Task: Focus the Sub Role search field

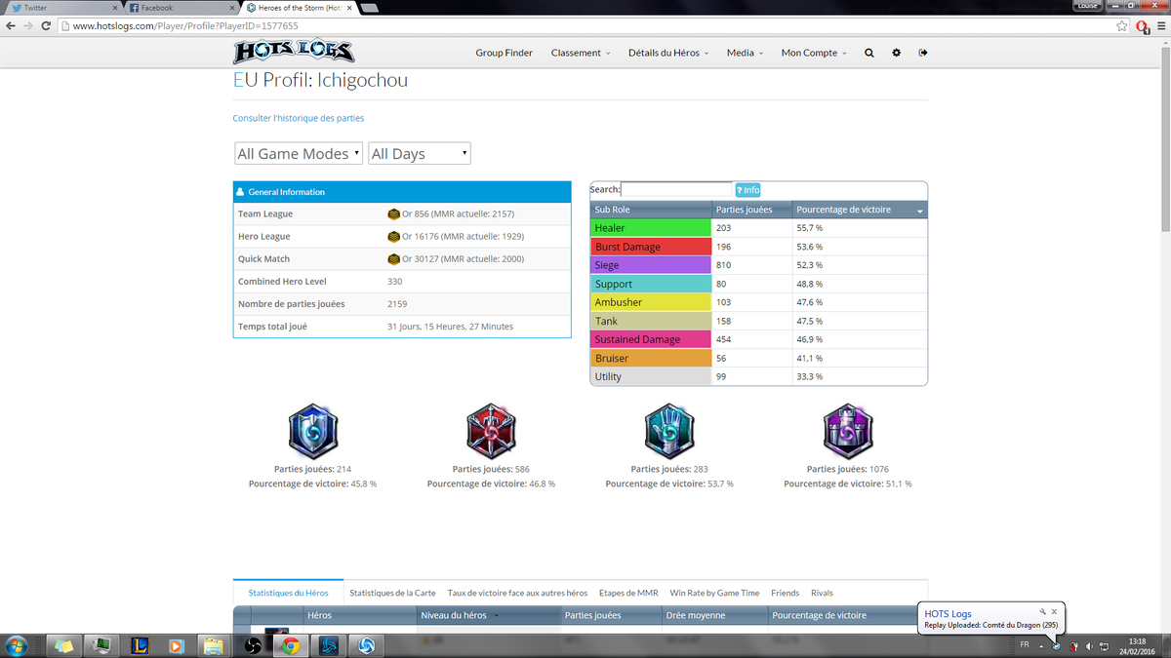Action: tap(676, 189)
